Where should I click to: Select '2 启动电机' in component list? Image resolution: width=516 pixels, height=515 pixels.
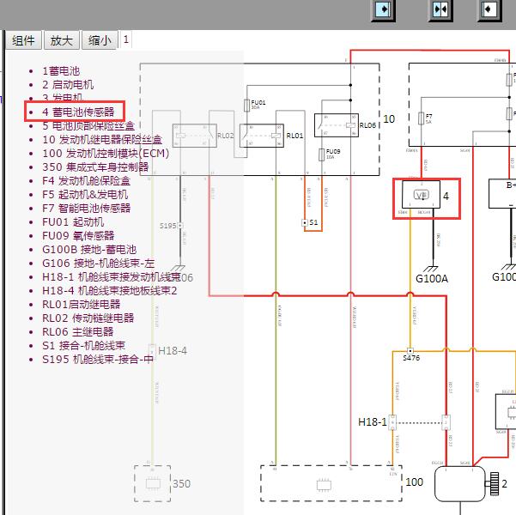click(x=68, y=85)
